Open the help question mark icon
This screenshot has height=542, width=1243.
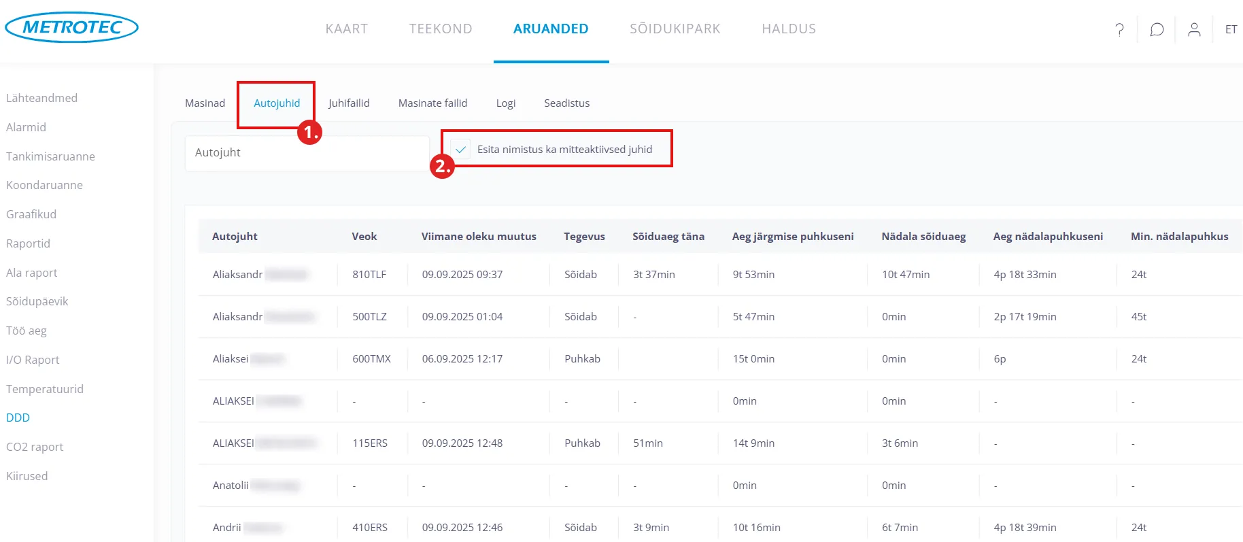(1119, 29)
